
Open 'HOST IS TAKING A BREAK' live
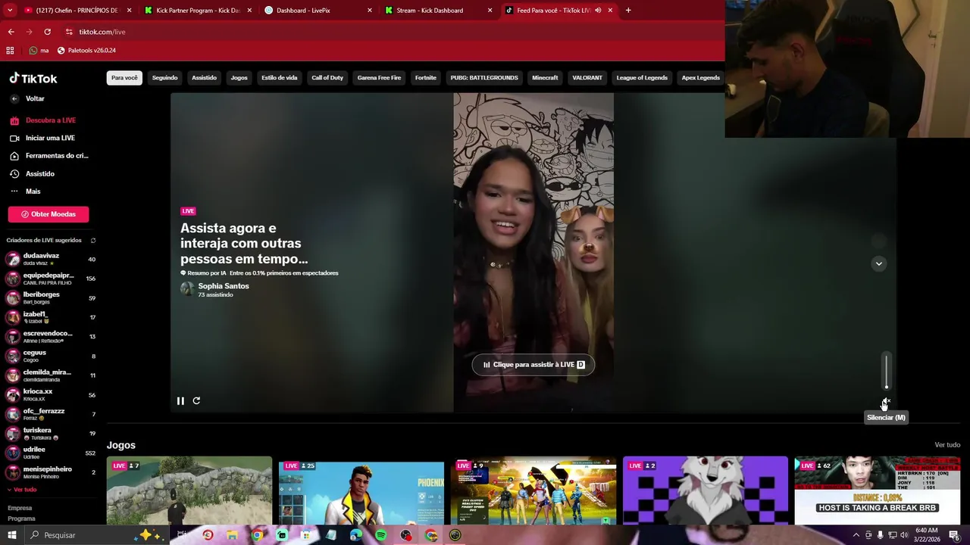(x=878, y=490)
